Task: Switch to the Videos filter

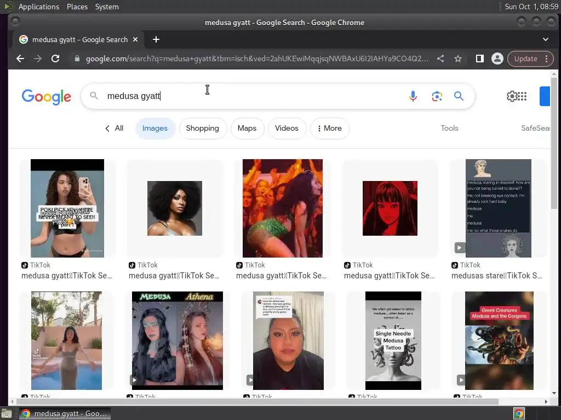Action: click(x=287, y=128)
